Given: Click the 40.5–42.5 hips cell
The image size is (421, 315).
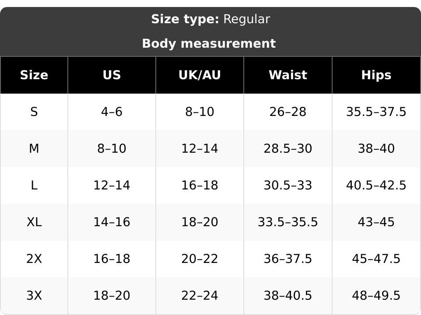Looking at the screenshot, I should (x=376, y=185).
